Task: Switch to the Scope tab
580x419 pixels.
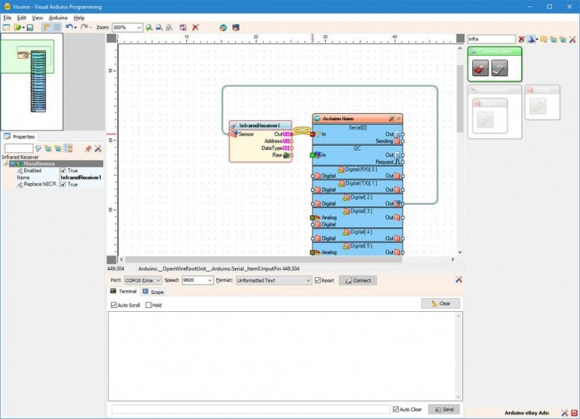Action: pyautogui.click(x=153, y=292)
